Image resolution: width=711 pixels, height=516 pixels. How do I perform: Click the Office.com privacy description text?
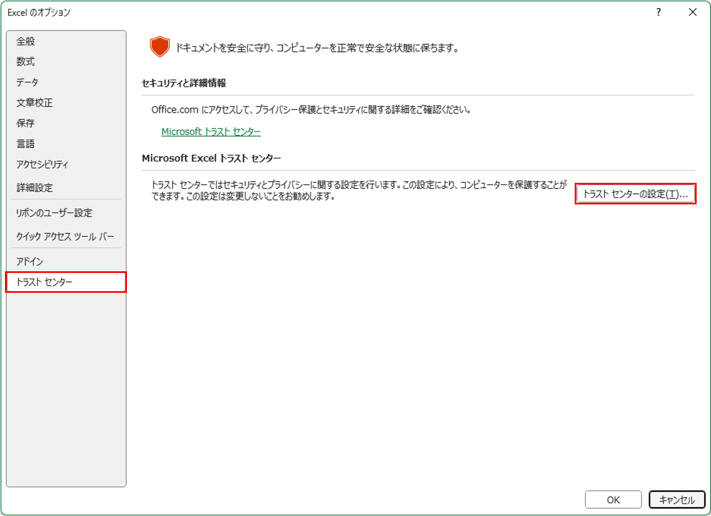[x=311, y=109]
